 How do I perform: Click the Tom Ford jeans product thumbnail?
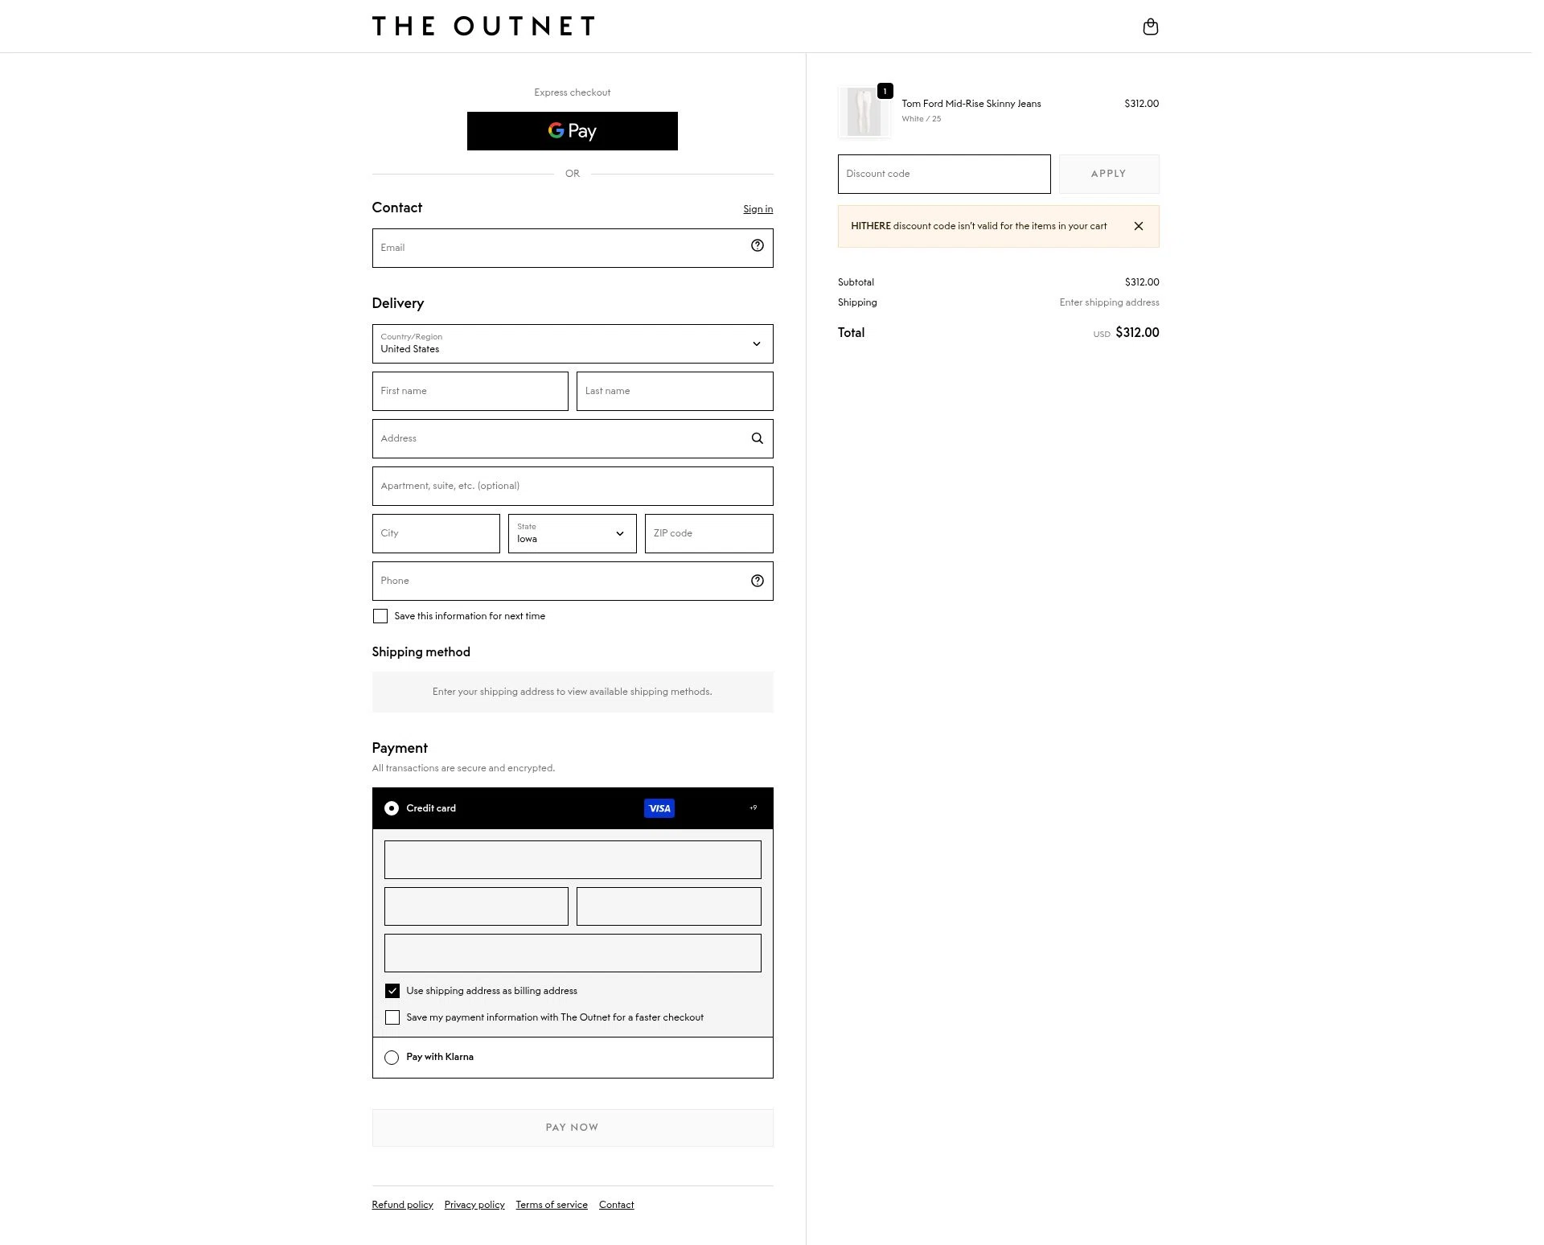pyautogui.click(x=864, y=112)
